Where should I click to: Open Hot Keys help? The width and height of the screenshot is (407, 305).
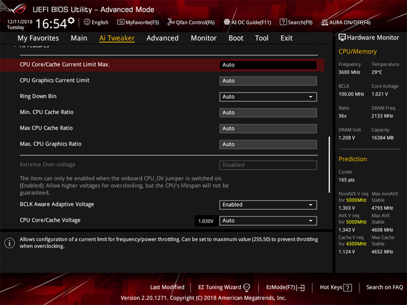coord(336,287)
